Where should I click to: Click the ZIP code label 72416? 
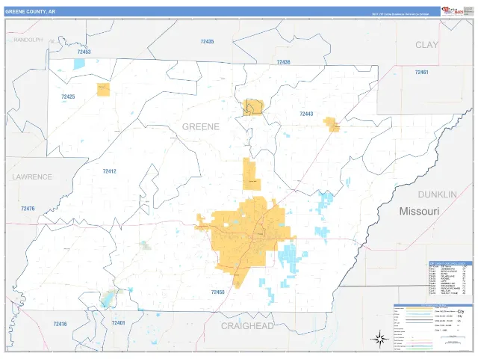(60, 324)
